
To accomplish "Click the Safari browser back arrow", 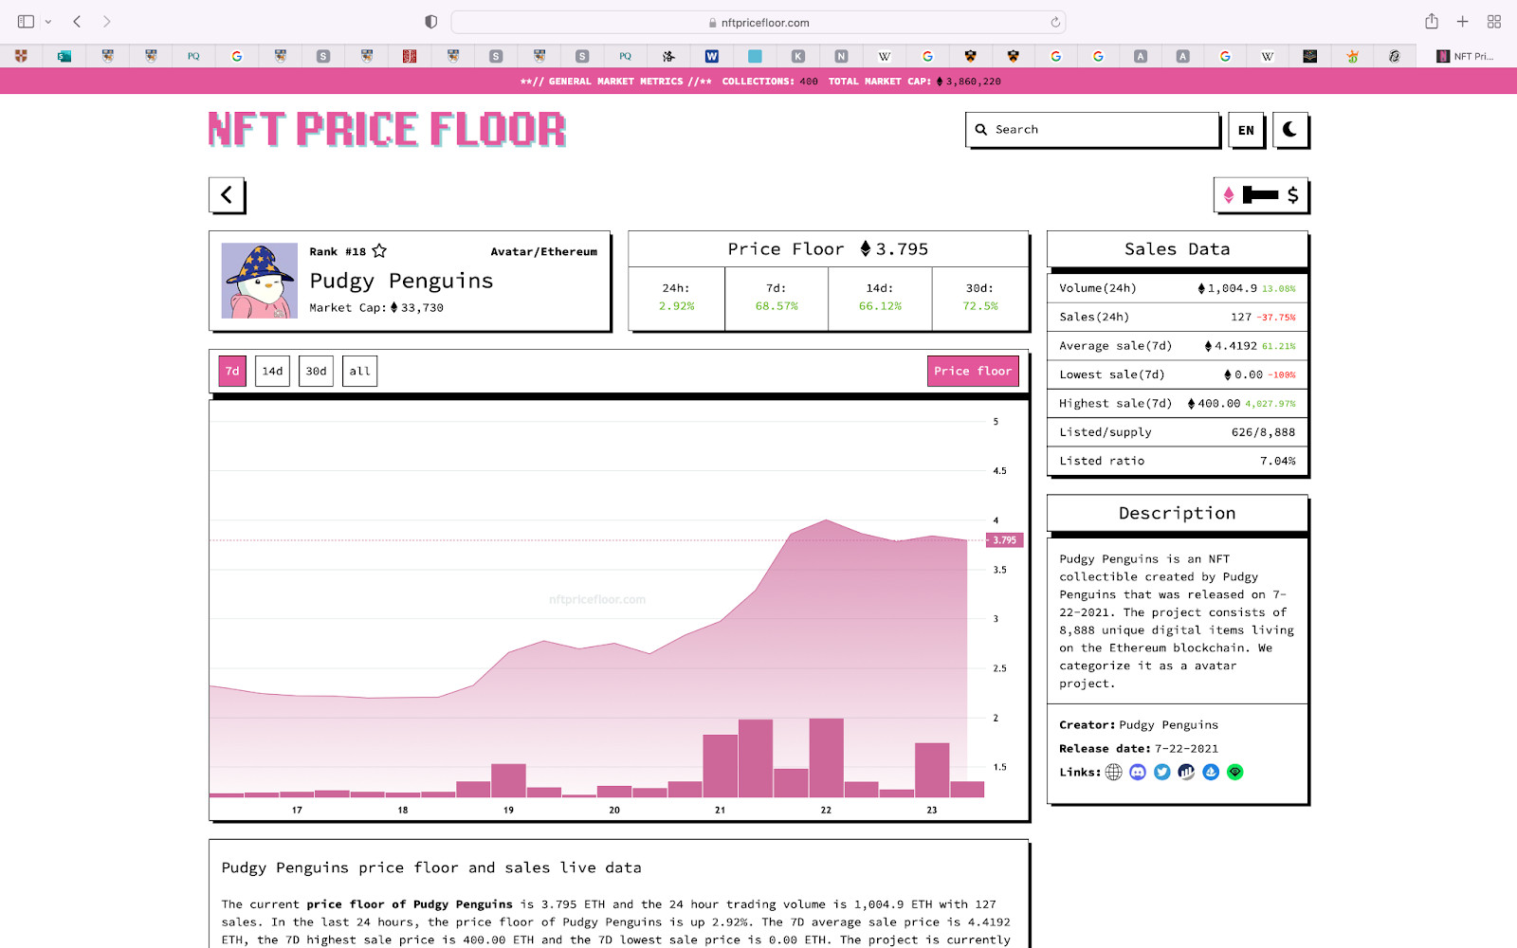I will 77,21.
